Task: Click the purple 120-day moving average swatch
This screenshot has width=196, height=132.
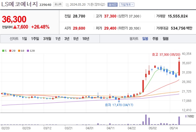Action: 28,51
